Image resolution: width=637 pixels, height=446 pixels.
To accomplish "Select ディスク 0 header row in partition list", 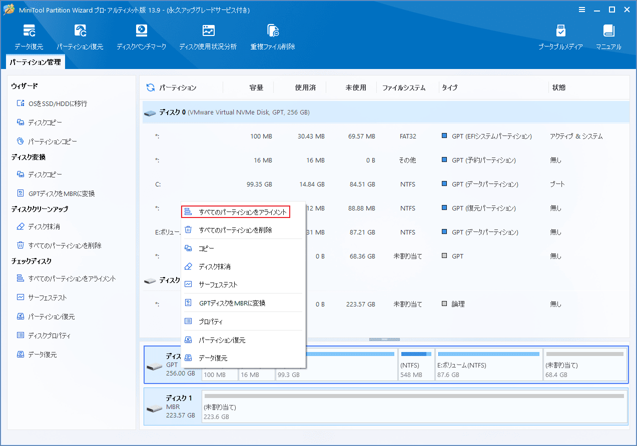I will pos(386,112).
